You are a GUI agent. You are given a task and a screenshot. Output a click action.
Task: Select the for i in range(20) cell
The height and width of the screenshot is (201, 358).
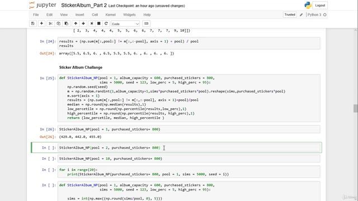click(189, 172)
